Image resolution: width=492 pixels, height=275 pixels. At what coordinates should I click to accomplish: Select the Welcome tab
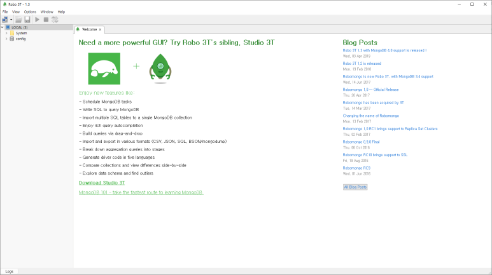pyautogui.click(x=90, y=29)
